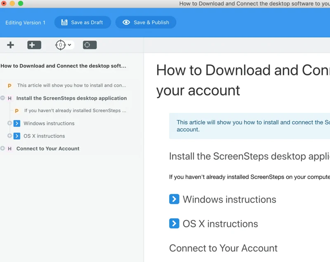Click Install the ScreenSteps heading in editor
This screenshot has width=330, height=262.
250,156
